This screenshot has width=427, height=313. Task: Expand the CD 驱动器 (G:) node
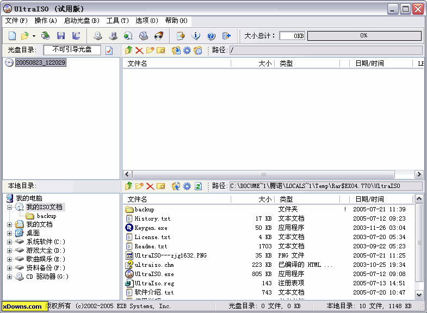click(10, 277)
